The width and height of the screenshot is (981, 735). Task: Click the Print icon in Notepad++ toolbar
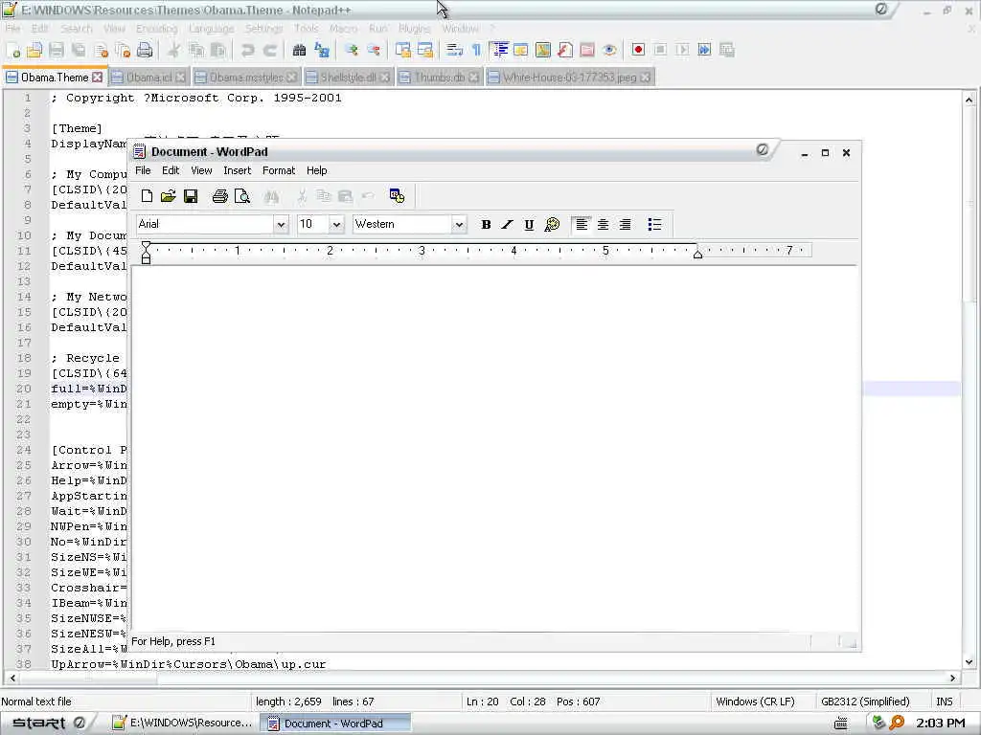coord(145,50)
